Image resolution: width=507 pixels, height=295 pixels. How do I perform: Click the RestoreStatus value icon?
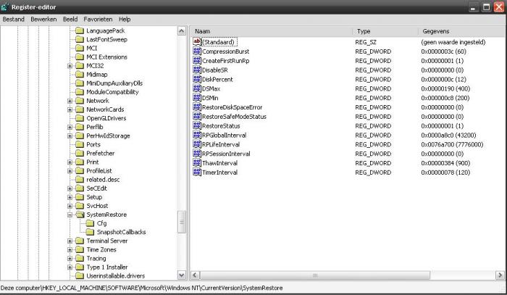click(x=196, y=126)
